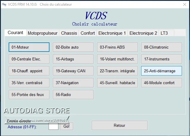Choose 25-Anti-démarrage controller
This screenshot has width=190, height=136.
point(162,71)
